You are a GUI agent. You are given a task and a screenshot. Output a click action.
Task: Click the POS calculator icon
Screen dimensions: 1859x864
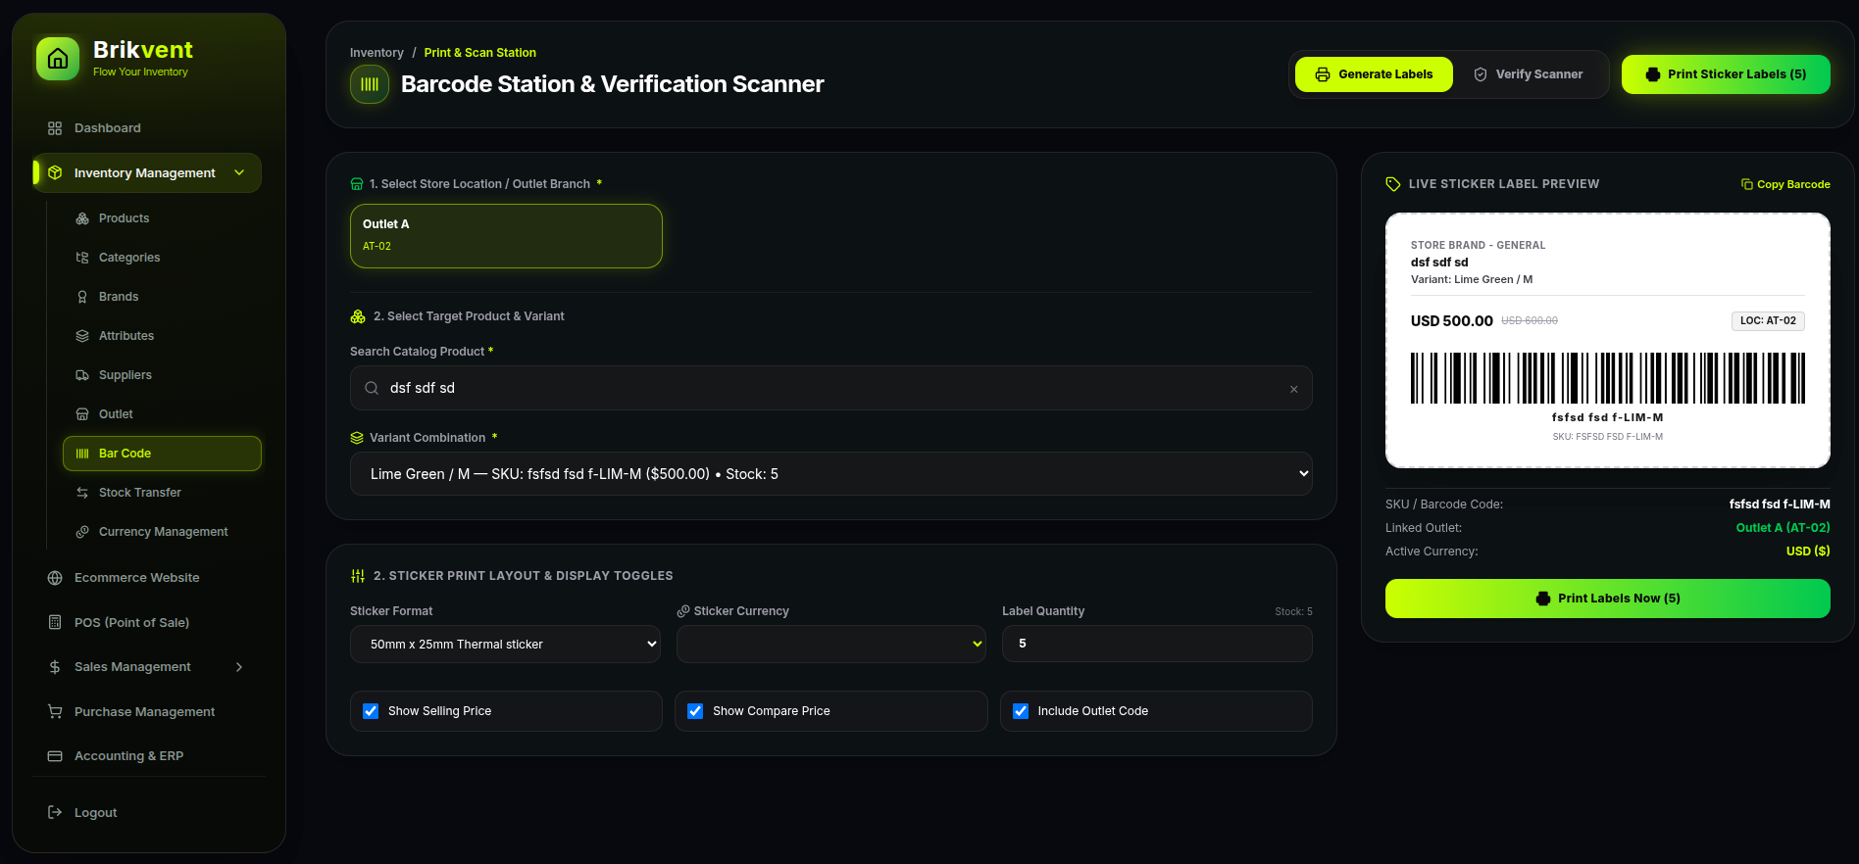[55, 622]
